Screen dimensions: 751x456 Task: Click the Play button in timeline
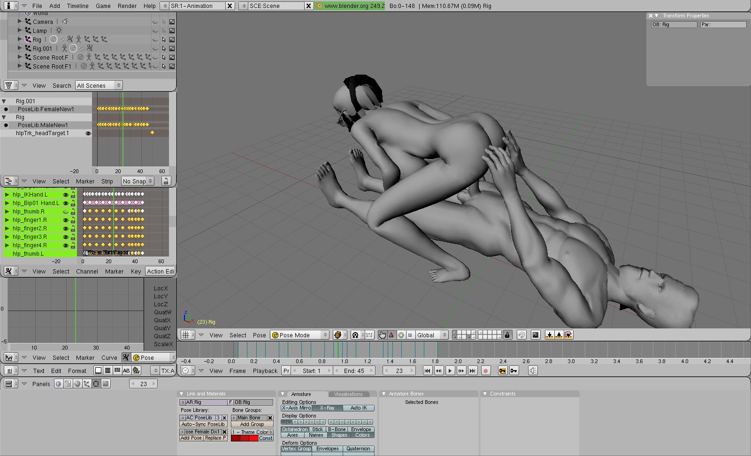tap(450, 371)
